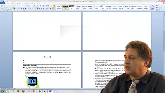Open the font size dropdown
Viewport: 165px width, 93px height.
pos(25,6)
